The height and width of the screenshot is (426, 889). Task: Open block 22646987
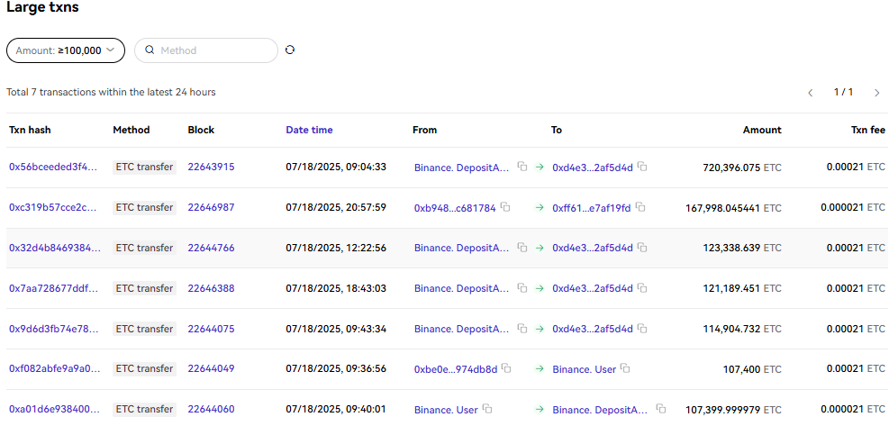point(211,208)
